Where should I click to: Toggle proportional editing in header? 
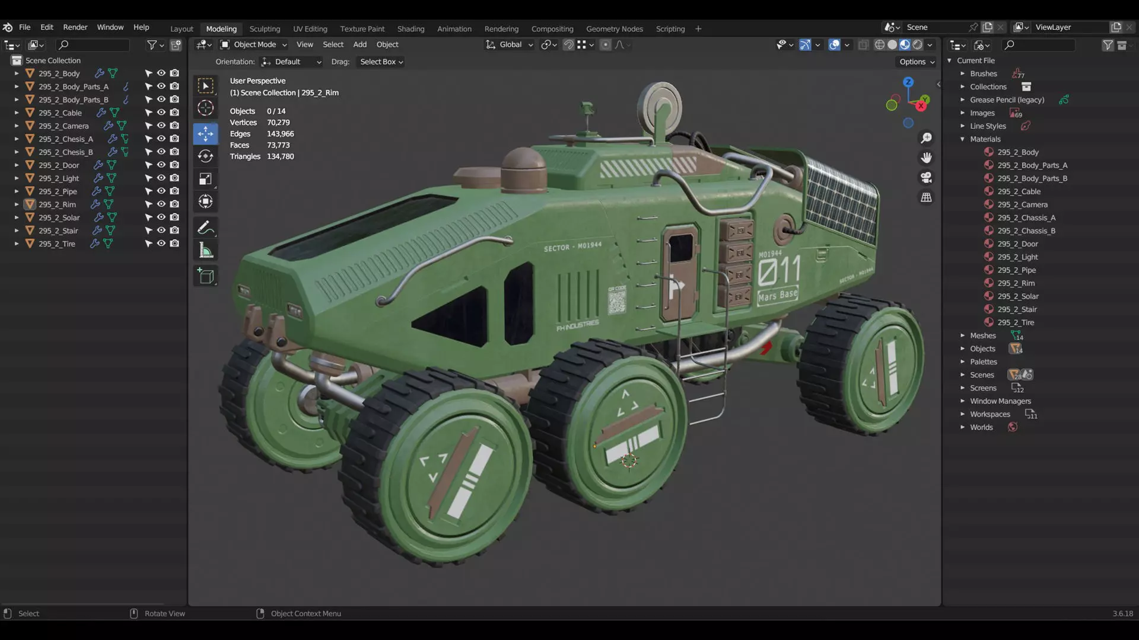tap(605, 44)
